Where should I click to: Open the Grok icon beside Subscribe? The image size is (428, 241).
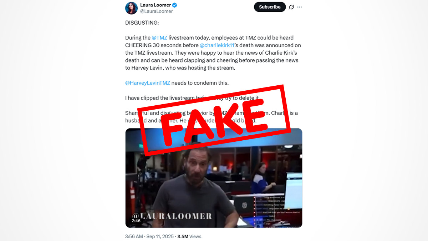point(291,7)
